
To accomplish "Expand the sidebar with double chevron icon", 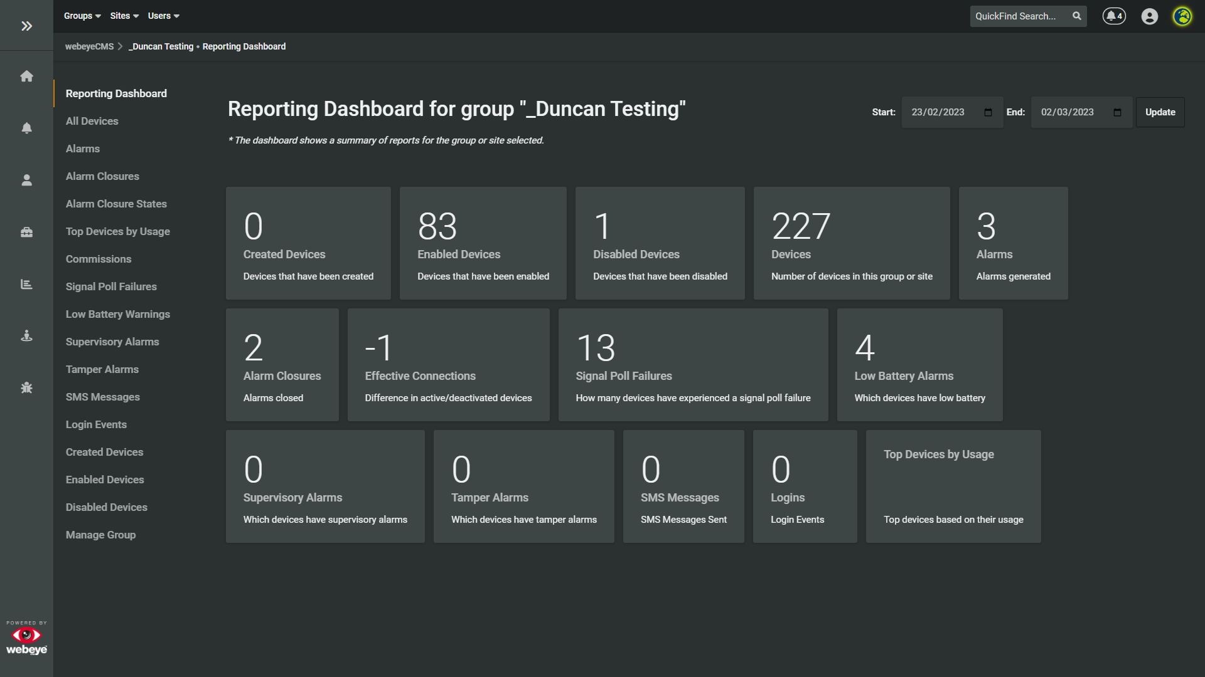I will coord(26,26).
